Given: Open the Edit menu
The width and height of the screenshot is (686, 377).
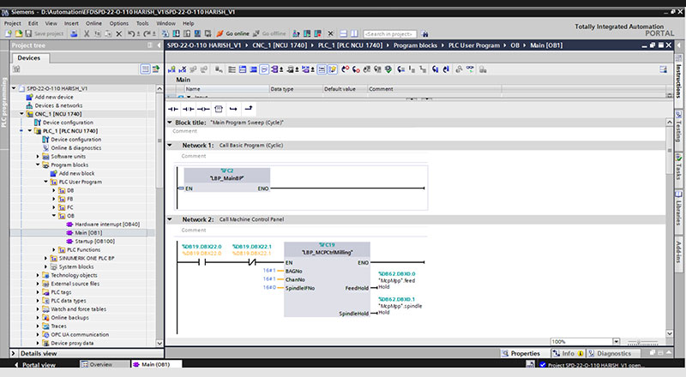Looking at the screenshot, I should click(33, 23).
